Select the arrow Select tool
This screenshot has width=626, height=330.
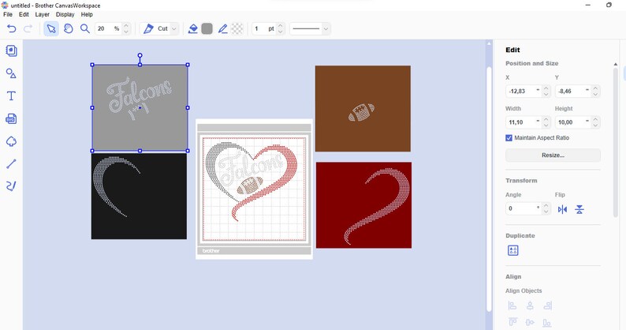pyautogui.click(x=51, y=28)
